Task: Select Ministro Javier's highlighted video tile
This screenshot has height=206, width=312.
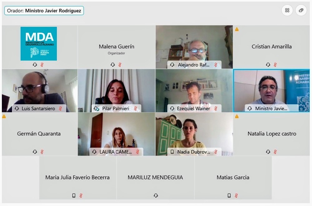Action: click(x=271, y=91)
